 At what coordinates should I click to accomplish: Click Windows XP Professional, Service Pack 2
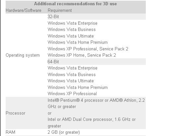coord(88,49)
